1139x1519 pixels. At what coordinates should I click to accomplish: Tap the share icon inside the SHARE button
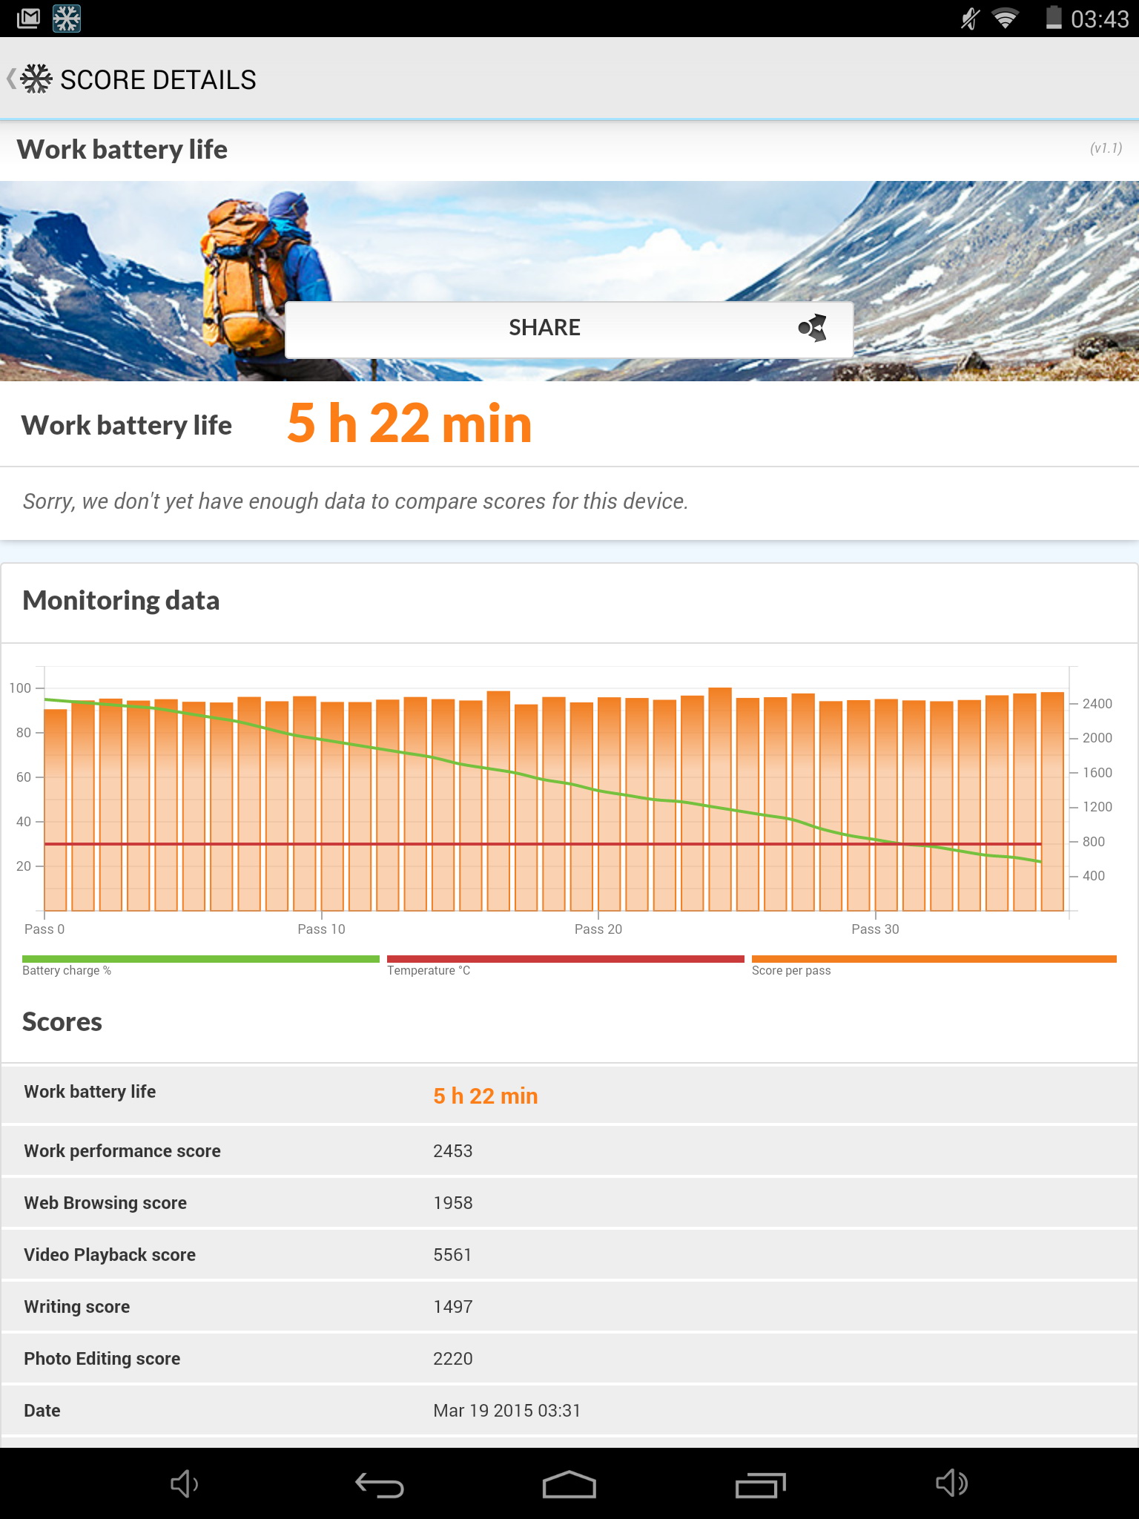click(x=813, y=328)
